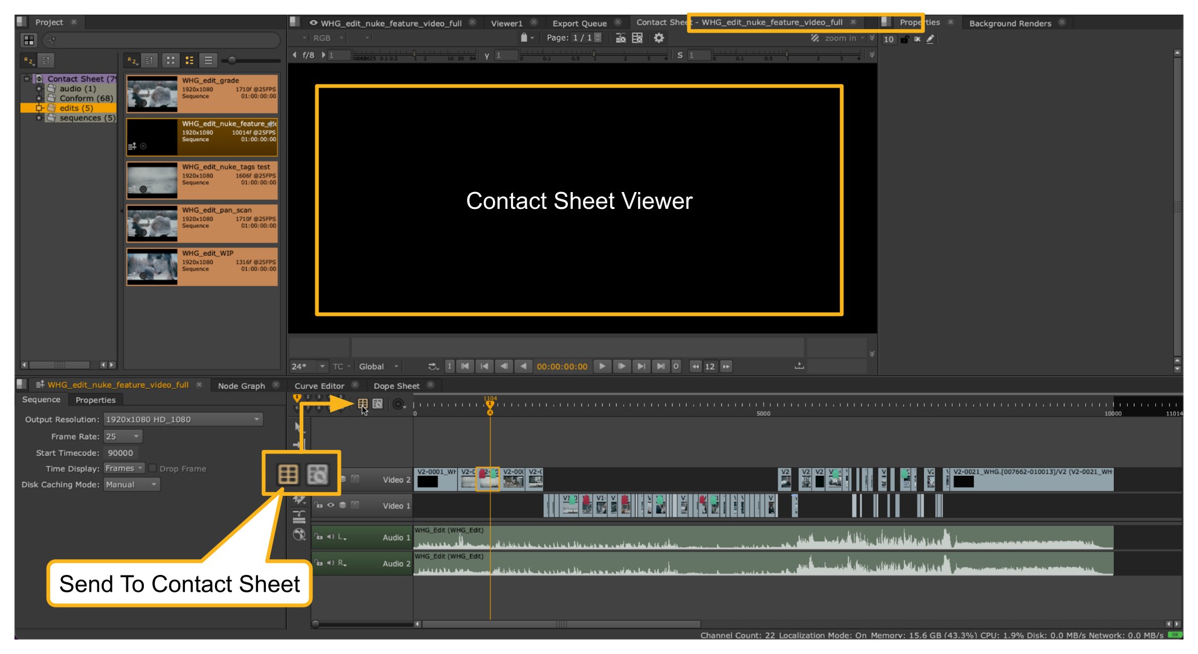The width and height of the screenshot is (1198, 654).
Task: Click play forward button in viewer
Action: (x=602, y=366)
